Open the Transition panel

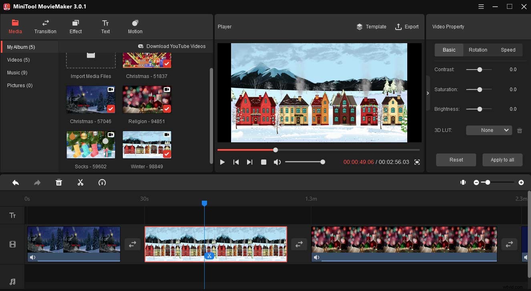pyautogui.click(x=45, y=26)
